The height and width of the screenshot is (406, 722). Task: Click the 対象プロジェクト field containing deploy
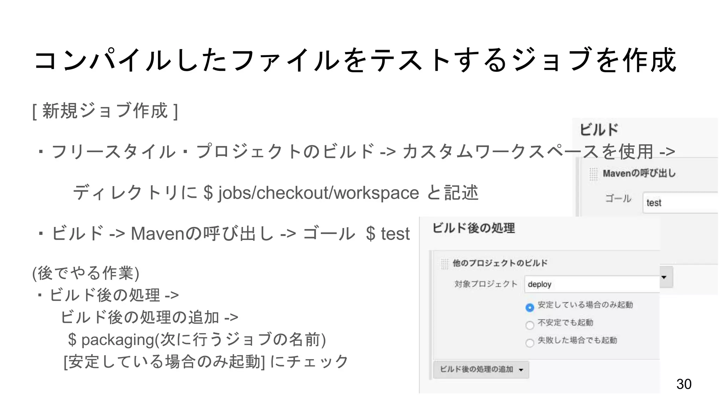coord(592,284)
